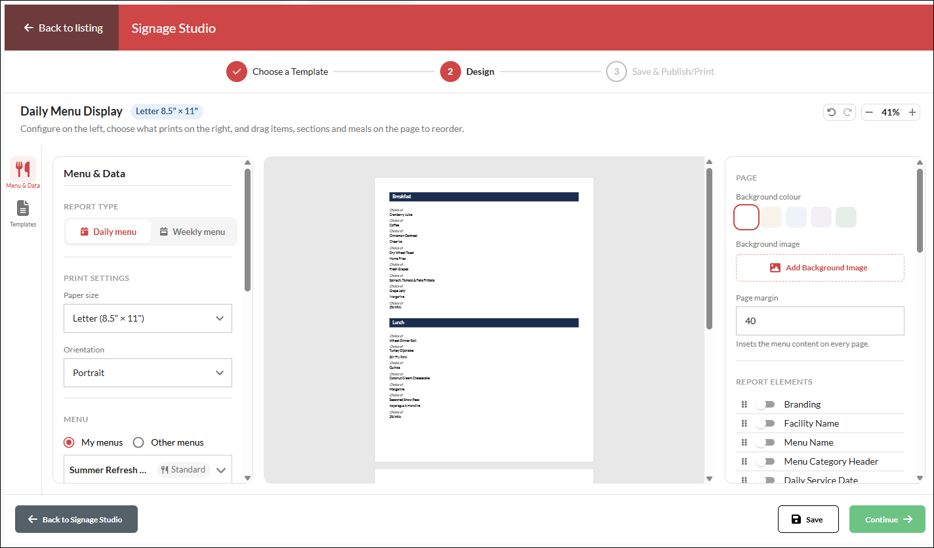This screenshot has height=548, width=934.
Task: Click Back to Signage Studio button
Action: [x=76, y=519]
